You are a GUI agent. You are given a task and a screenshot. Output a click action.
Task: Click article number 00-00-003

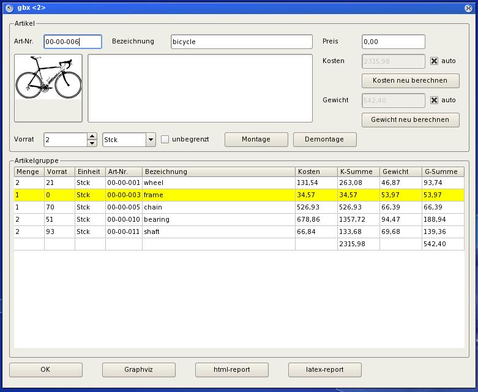click(x=124, y=195)
